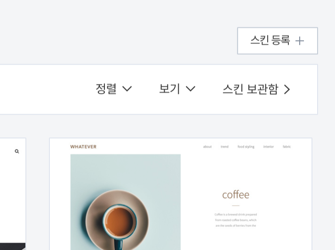
Task: Click the coffee heading text in preview
Action: (x=236, y=195)
